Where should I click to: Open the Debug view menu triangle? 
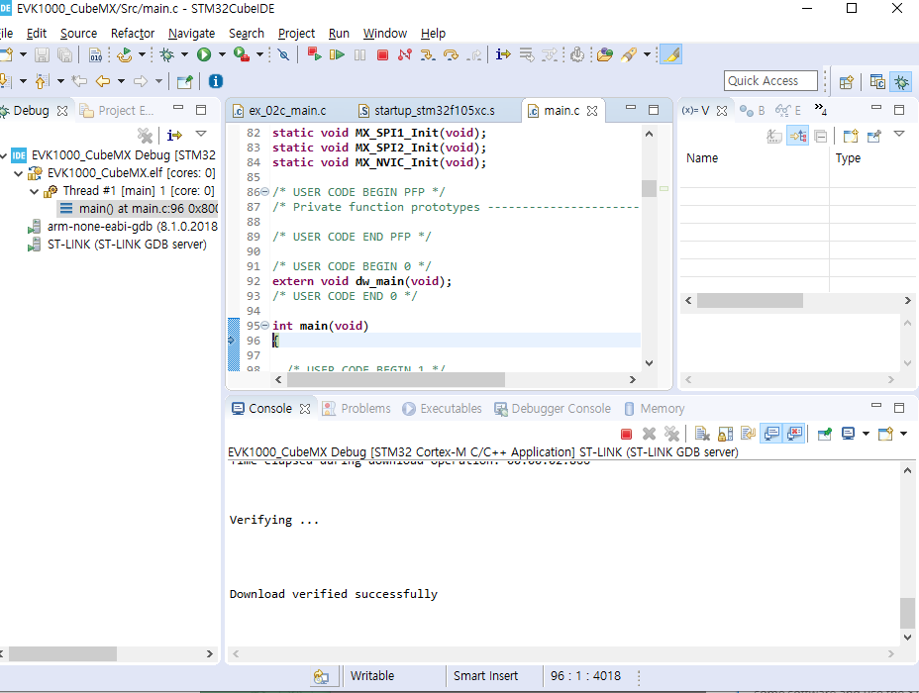pyautogui.click(x=201, y=135)
